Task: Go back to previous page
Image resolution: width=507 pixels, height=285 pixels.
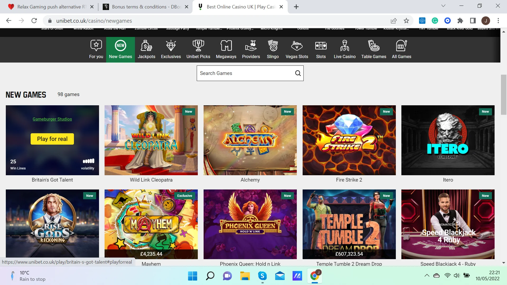Action: [9, 21]
